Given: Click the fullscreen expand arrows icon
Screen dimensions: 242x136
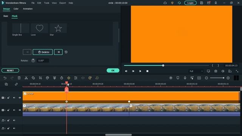Looking at the screenshot, I should 237,71.
